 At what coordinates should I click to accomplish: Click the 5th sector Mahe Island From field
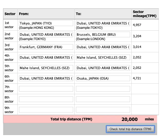(46, 68)
